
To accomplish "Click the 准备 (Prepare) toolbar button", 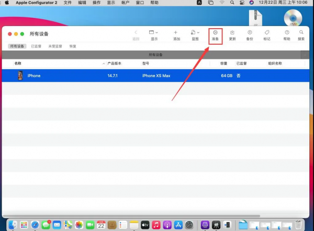I will click(215, 35).
